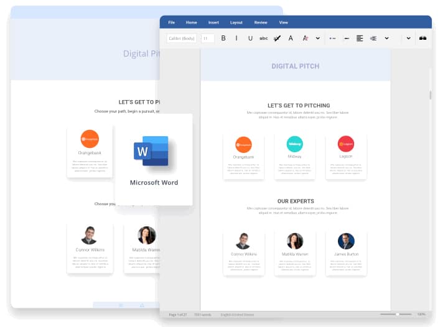The height and width of the screenshot is (327, 448).
Task: Switch to the Layout tab
Action: pyautogui.click(x=236, y=22)
